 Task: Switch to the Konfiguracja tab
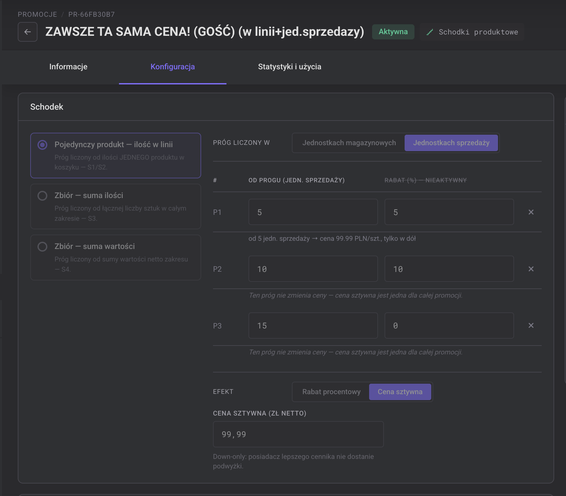tap(173, 67)
